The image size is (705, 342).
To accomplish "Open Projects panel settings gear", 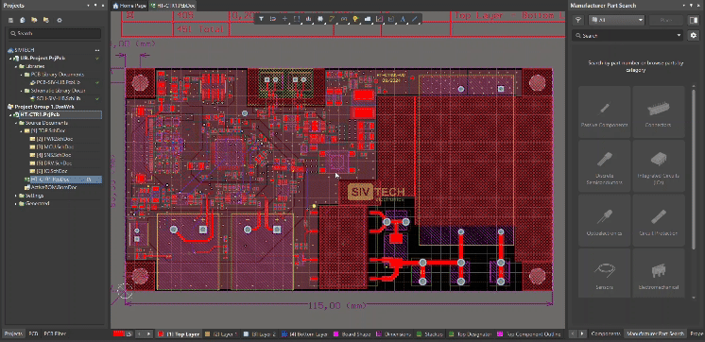I will (x=60, y=20).
